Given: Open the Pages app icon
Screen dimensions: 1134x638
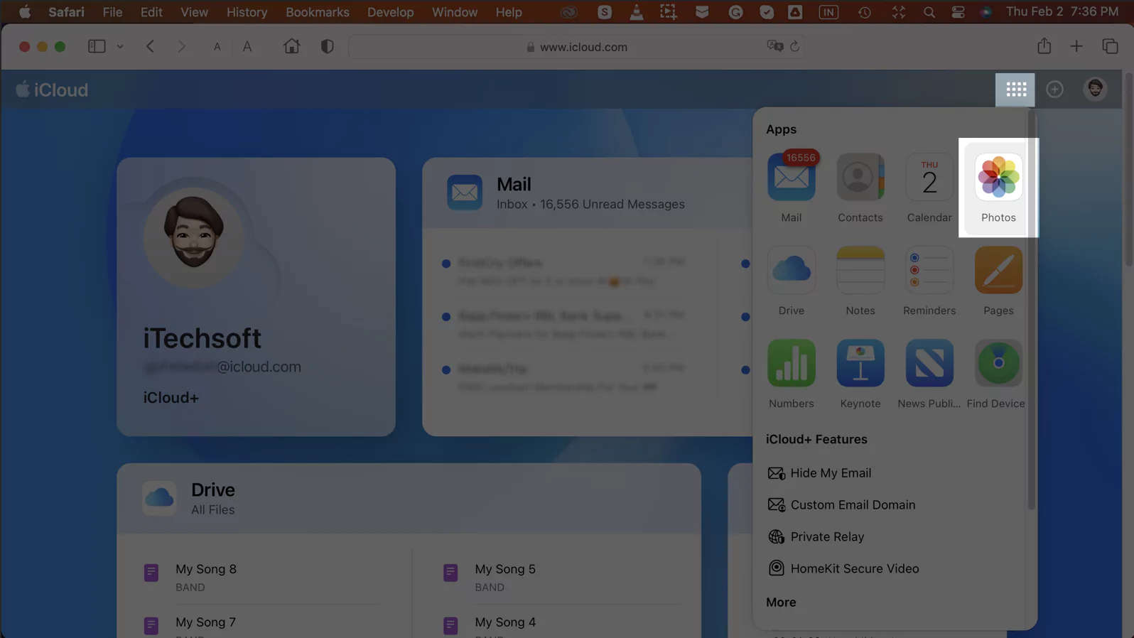Looking at the screenshot, I should [998, 270].
